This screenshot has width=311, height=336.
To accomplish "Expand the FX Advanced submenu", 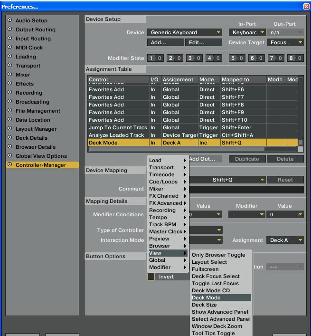I will tap(168, 203).
